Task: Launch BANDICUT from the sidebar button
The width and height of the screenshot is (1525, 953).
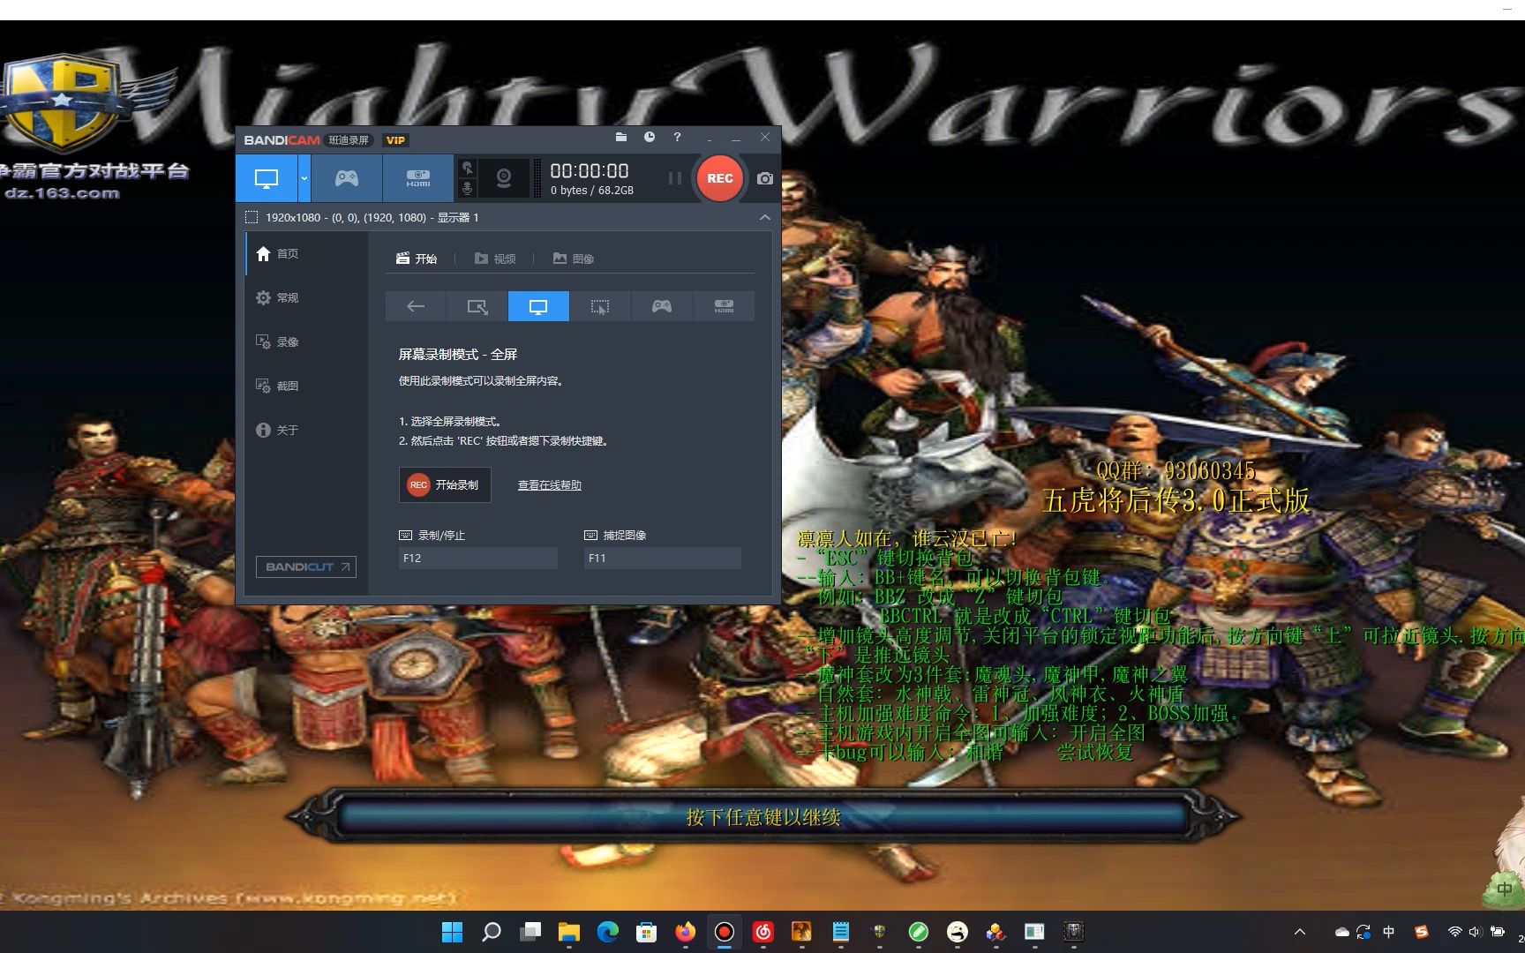Action: 306,567
